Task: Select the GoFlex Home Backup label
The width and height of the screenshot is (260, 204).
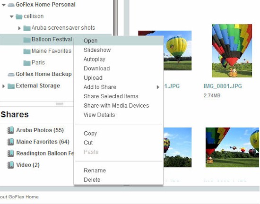Action: (43, 74)
